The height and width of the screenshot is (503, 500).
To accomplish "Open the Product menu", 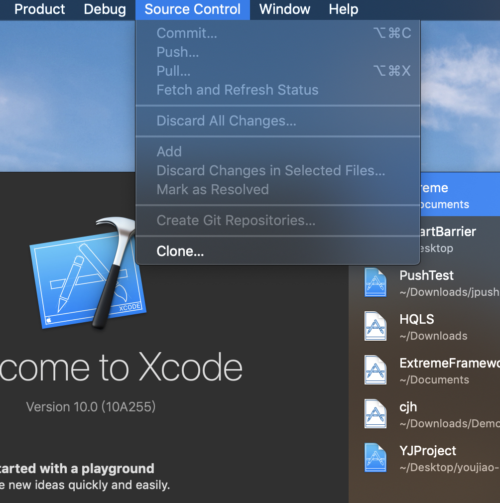I will click(x=40, y=9).
